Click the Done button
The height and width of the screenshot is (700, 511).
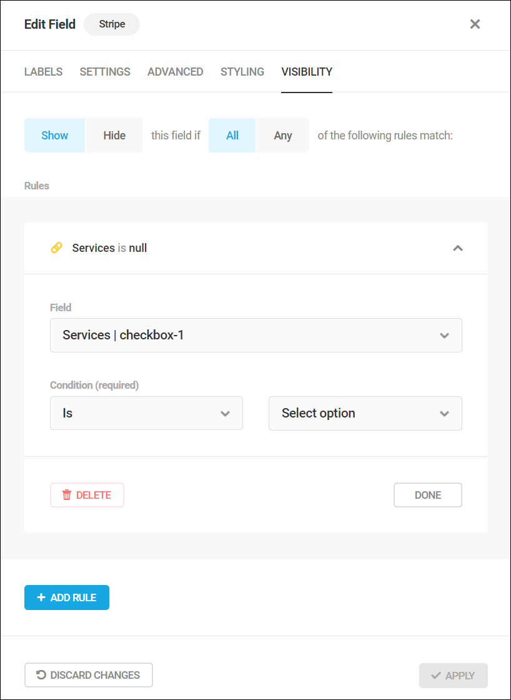(427, 495)
